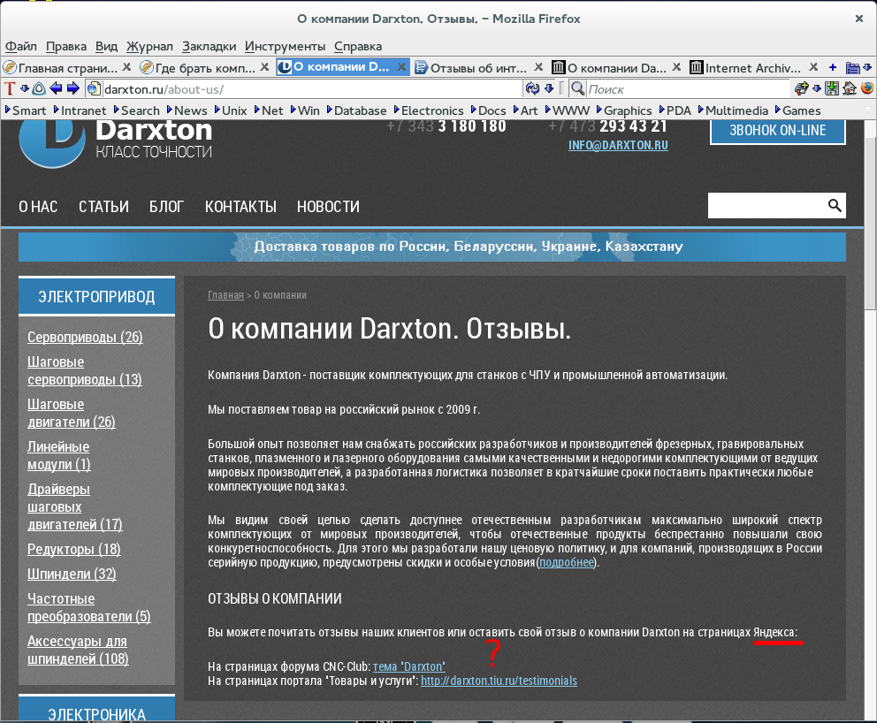Open the Инструменты menu

pyautogui.click(x=285, y=47)
